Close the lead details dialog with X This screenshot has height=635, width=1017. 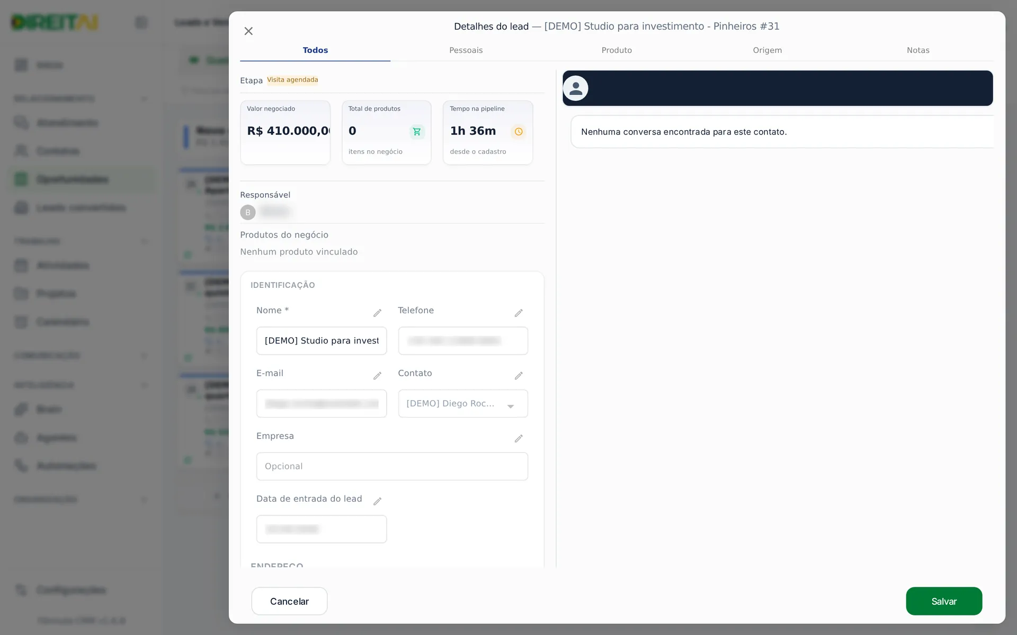(x=248, y=31)
